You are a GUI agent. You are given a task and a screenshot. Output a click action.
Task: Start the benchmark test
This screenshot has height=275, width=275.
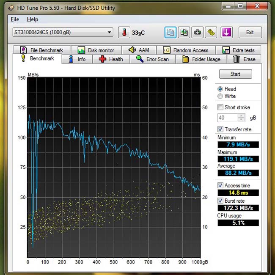coord(235,74)
